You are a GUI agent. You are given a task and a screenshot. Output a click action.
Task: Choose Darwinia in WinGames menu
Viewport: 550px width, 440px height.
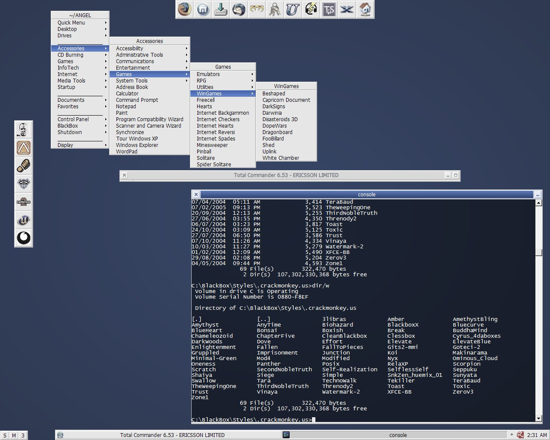(272, 113)
